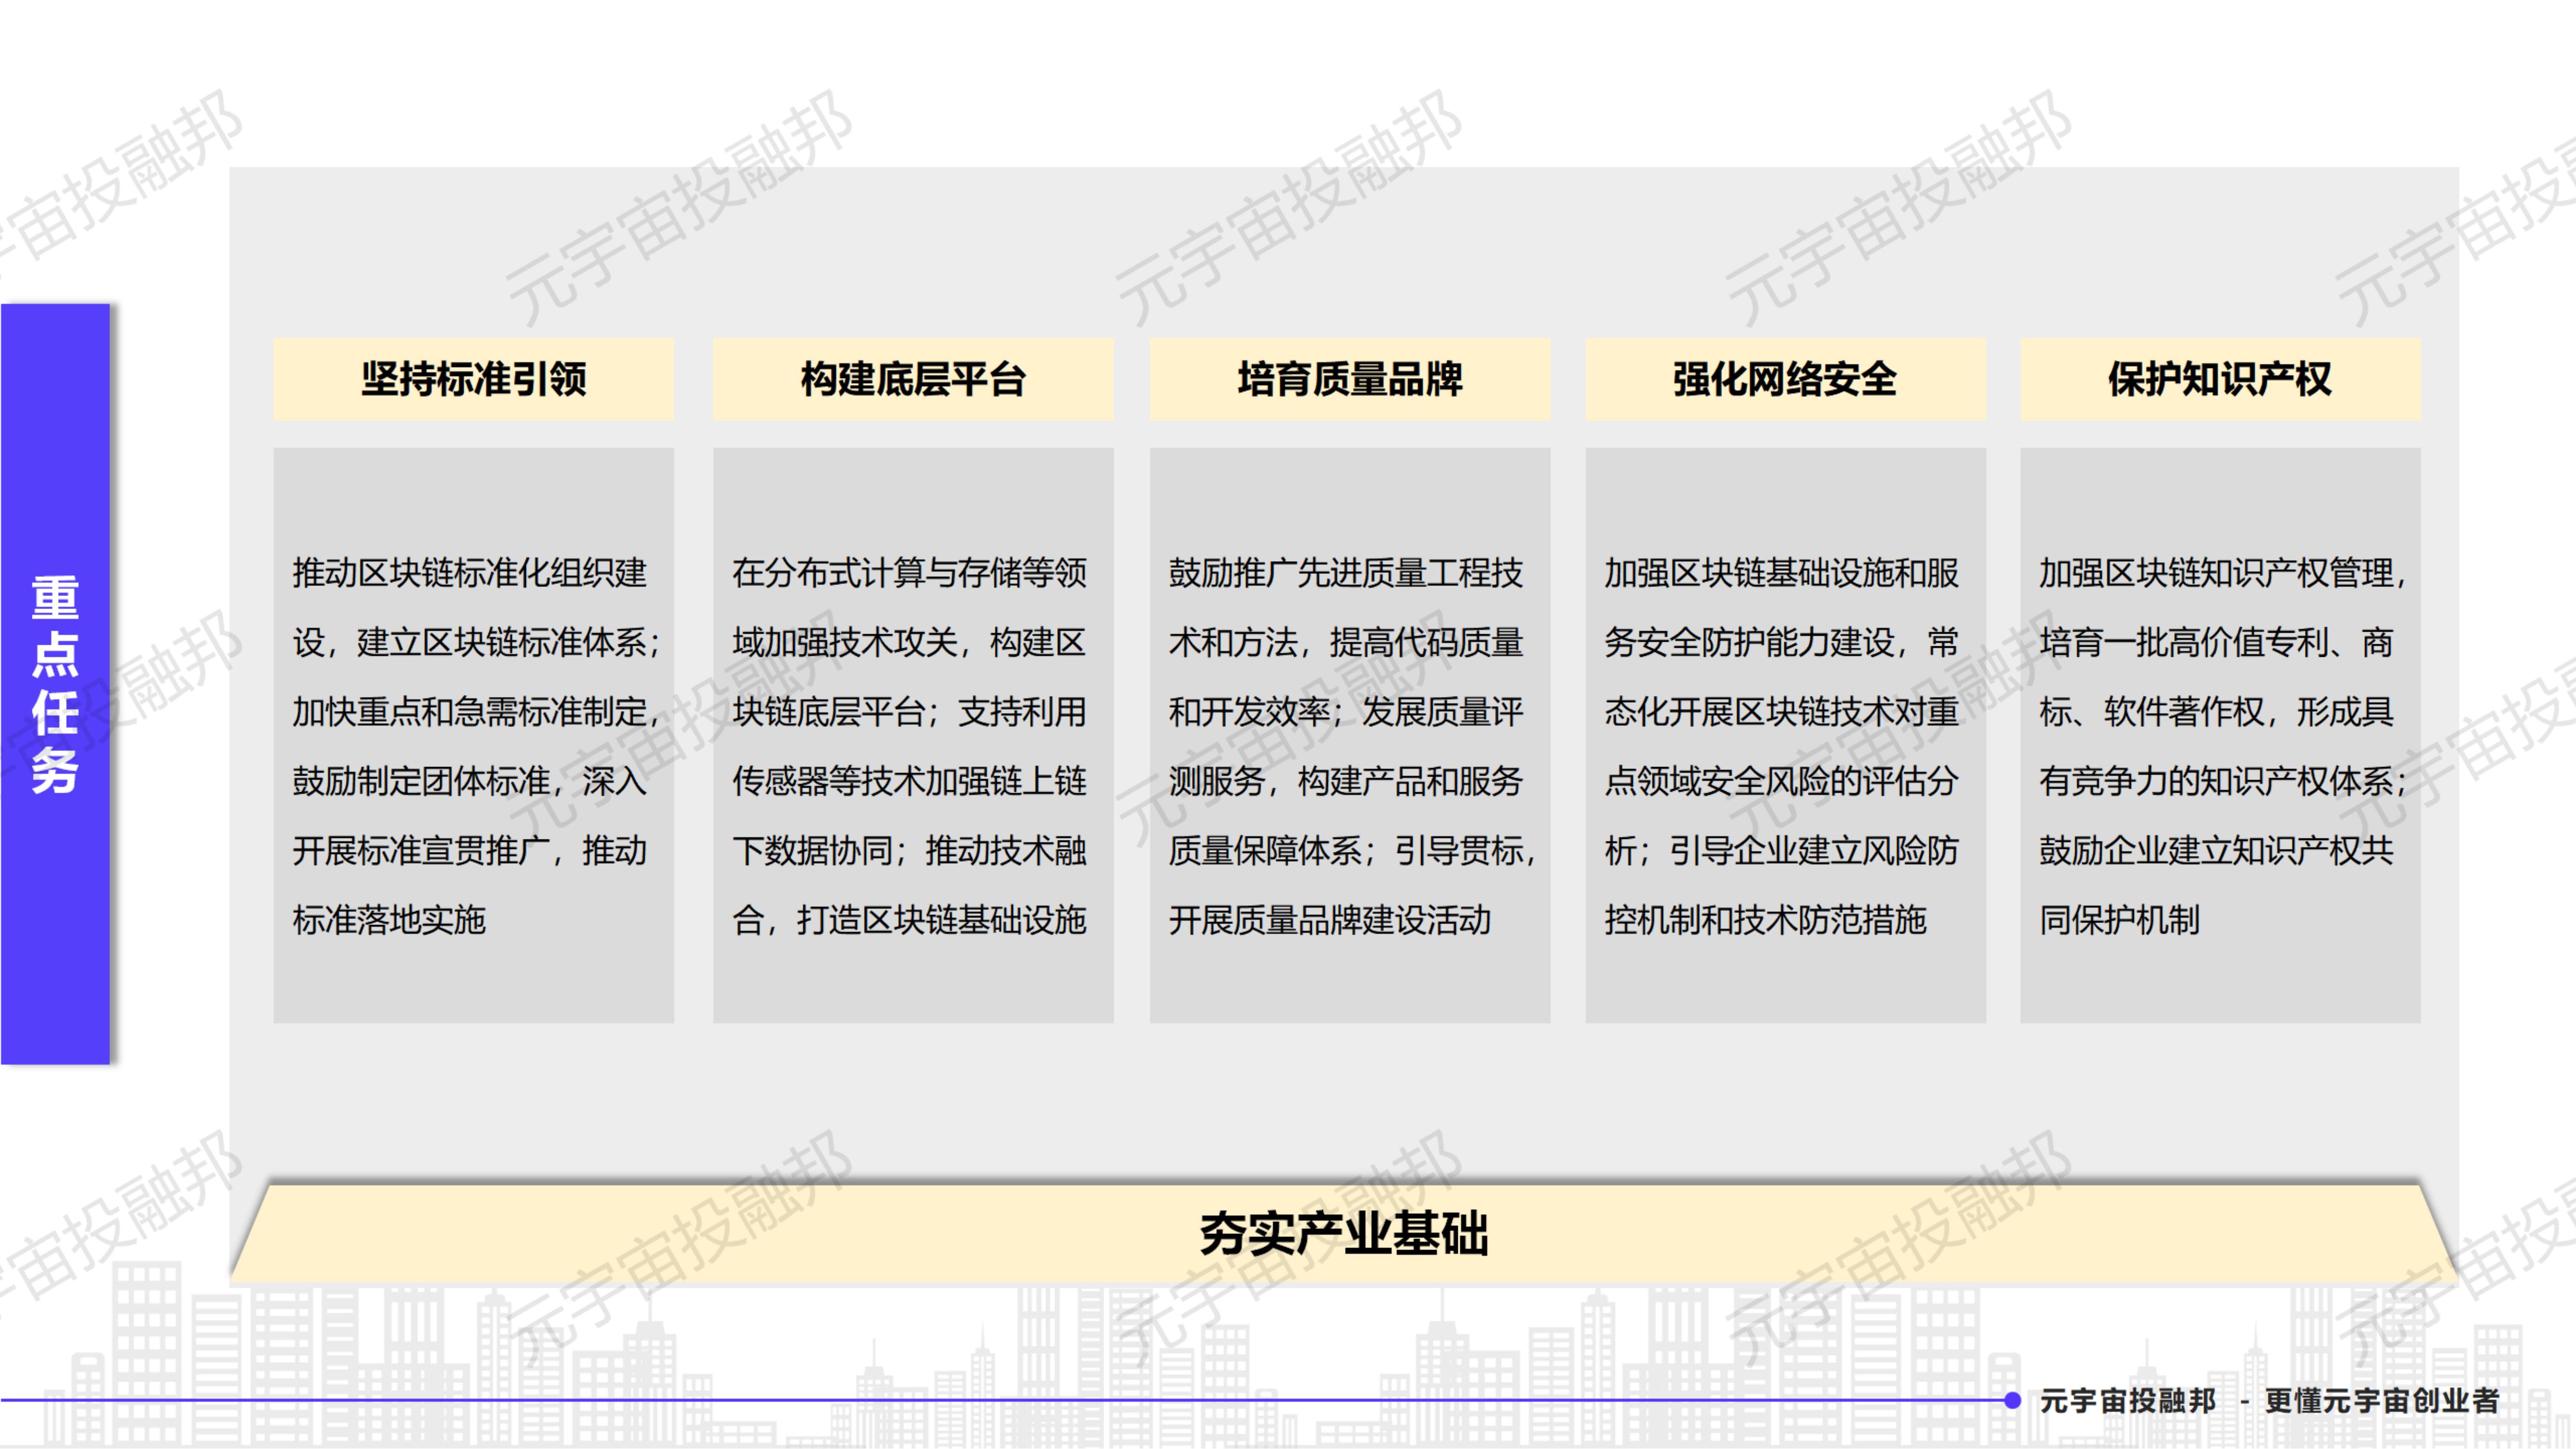Click the footer text 元宇宙投融邦
This screenshot has height=1449, width=2576.
click(x=2128, y=1401)
